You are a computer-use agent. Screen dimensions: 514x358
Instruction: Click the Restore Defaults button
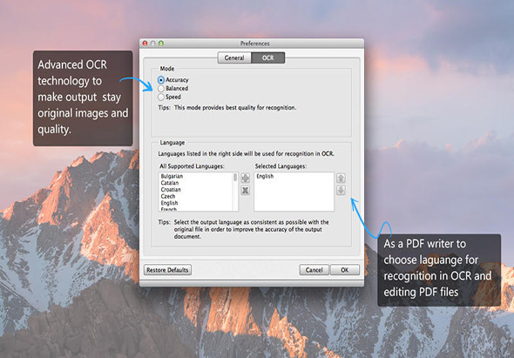point(167,270)
